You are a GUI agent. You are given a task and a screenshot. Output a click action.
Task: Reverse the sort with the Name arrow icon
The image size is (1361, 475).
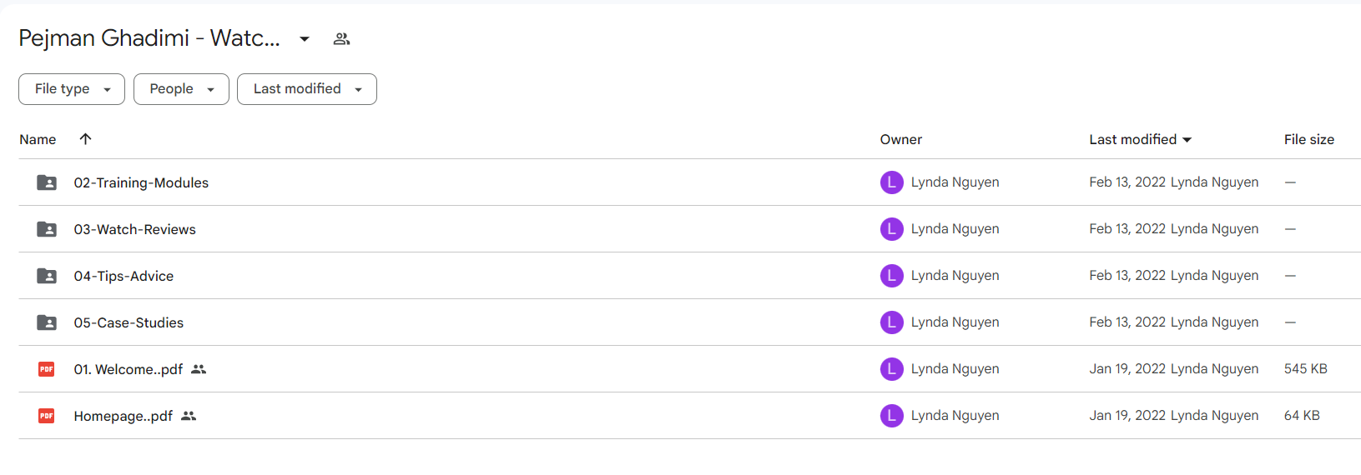click(x=85, y=139)
